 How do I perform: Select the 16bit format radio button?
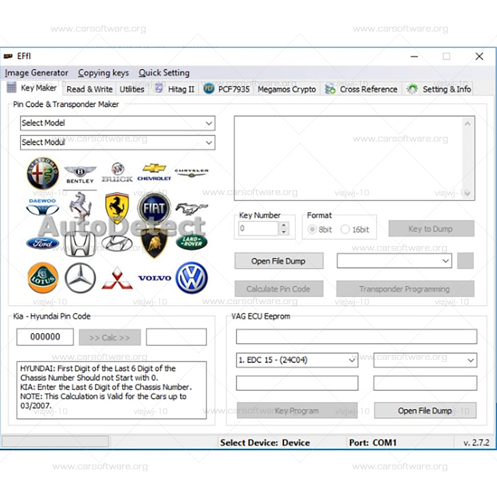[x=345, y=229]
